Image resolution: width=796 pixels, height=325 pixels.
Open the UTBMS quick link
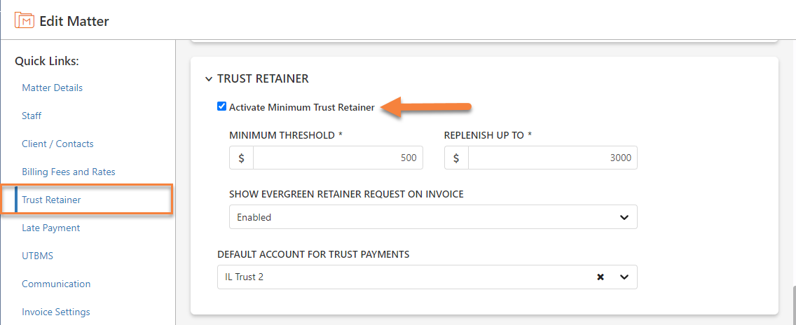[x=37, y=256]
